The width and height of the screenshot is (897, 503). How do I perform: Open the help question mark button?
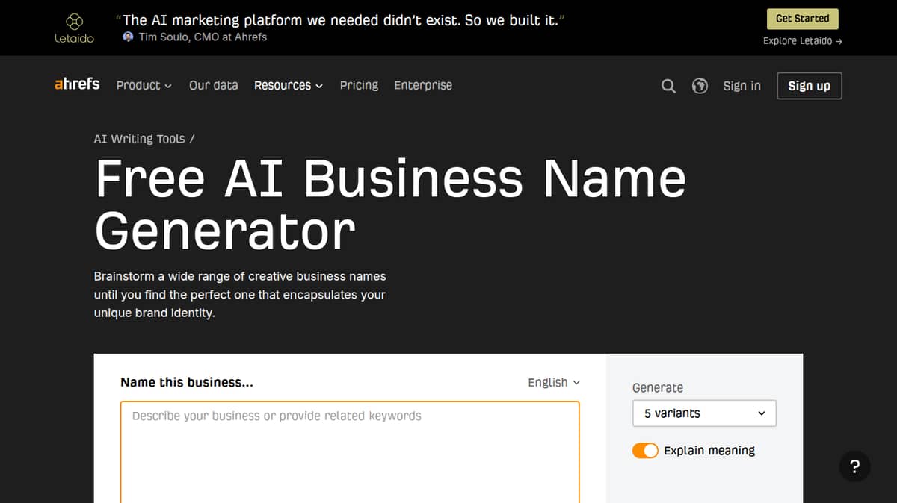(854, 466)
